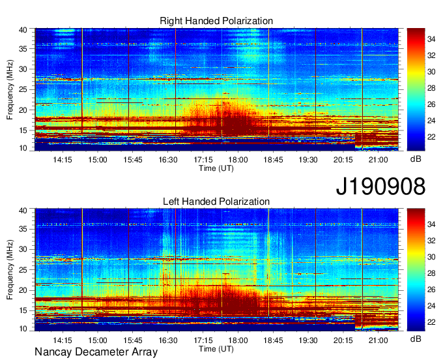
Task: Click the 22 value on lower color bar scale
Action: pos(431,322)
